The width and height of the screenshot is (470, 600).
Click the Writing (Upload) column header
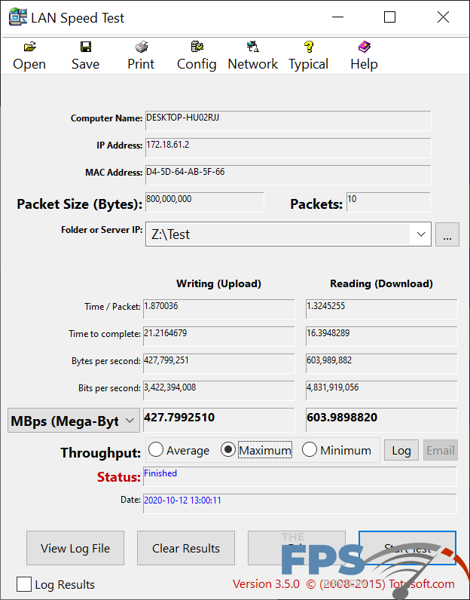click(218, 284)
